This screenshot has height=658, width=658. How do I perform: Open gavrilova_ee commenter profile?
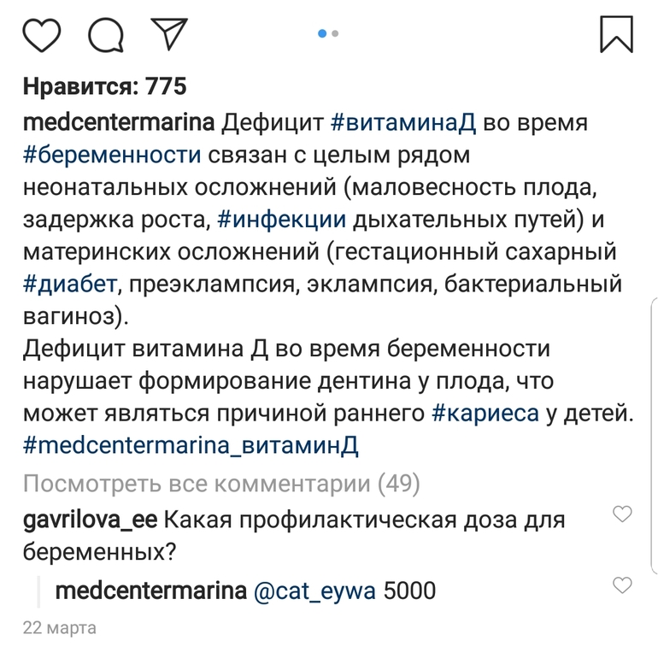tap(90, 519)
